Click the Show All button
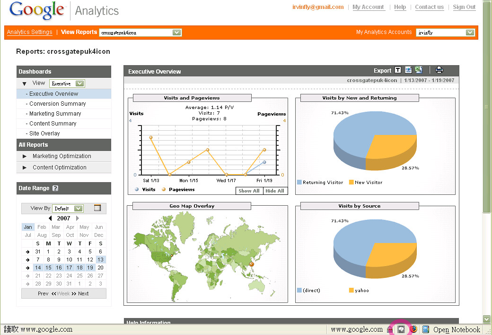This screenshot has width=492, height=335. (248, 191)
